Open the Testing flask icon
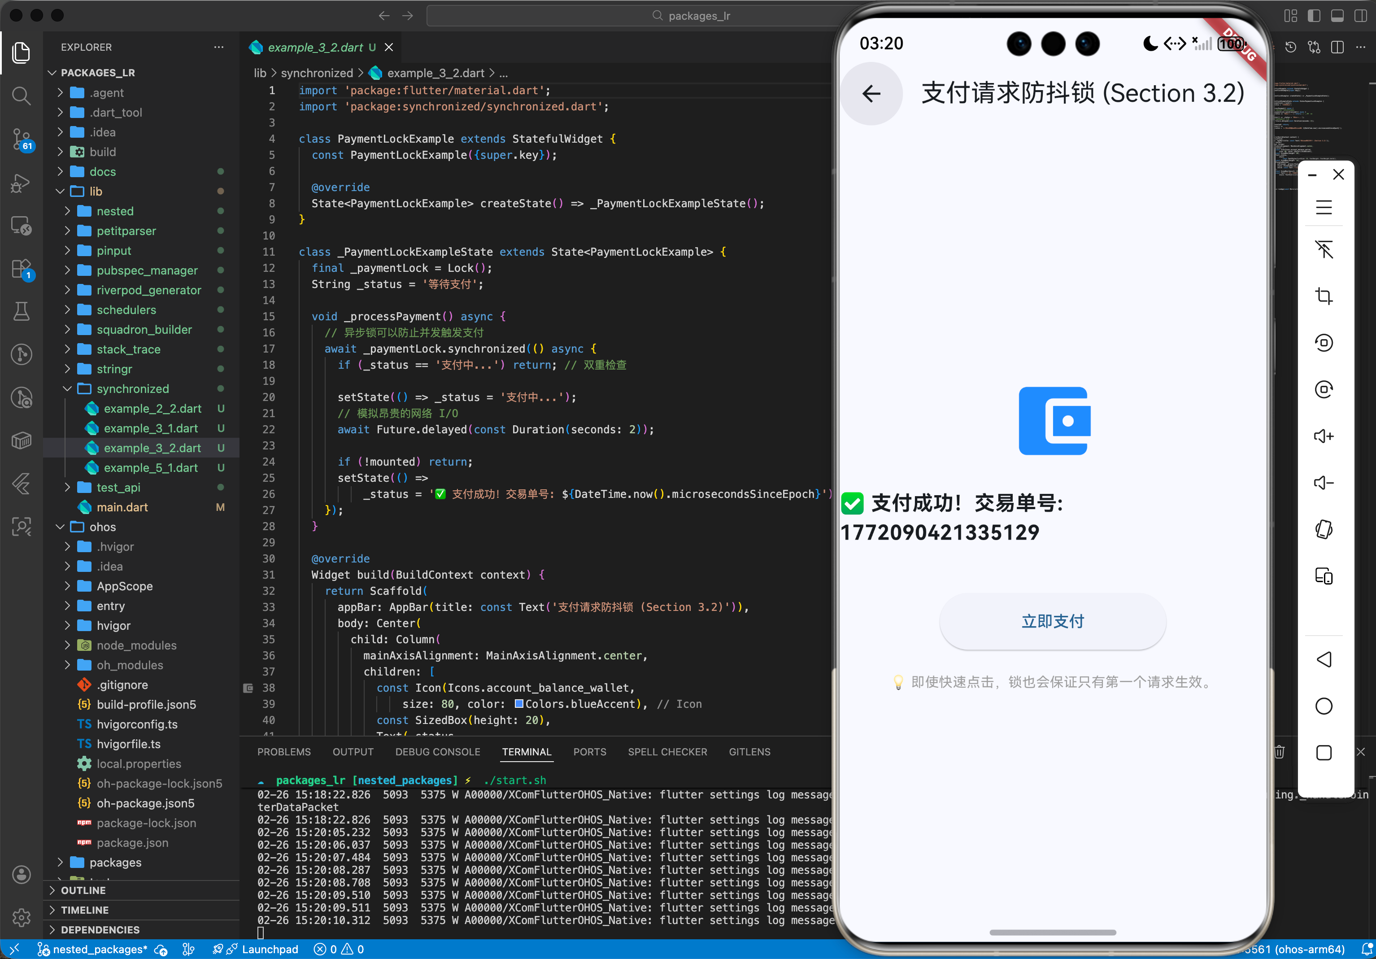This screenshot has height=959, width=1376. tap(22, 311)
